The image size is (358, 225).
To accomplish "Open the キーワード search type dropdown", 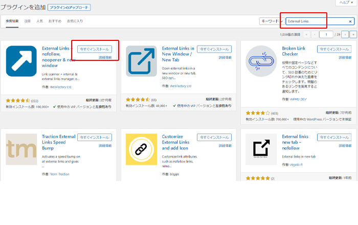I will click(272, 21).
